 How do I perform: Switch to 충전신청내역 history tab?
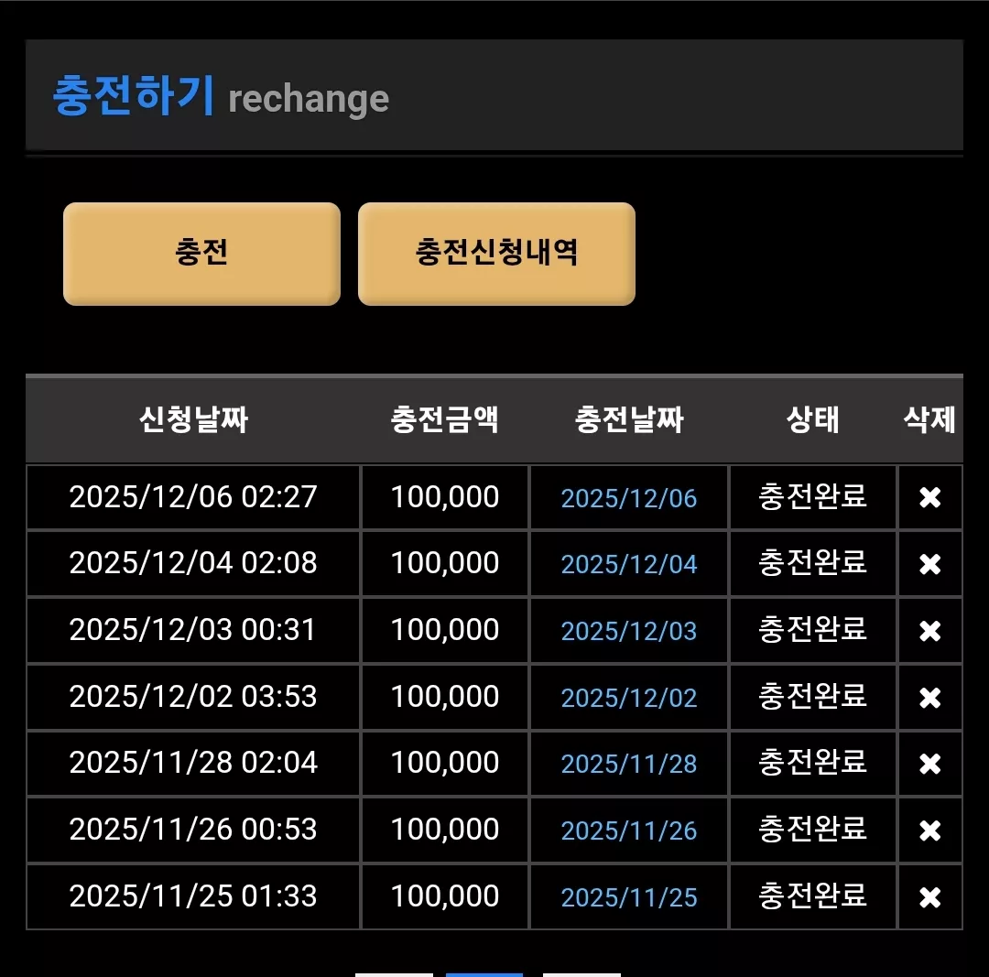coord(496,254)
